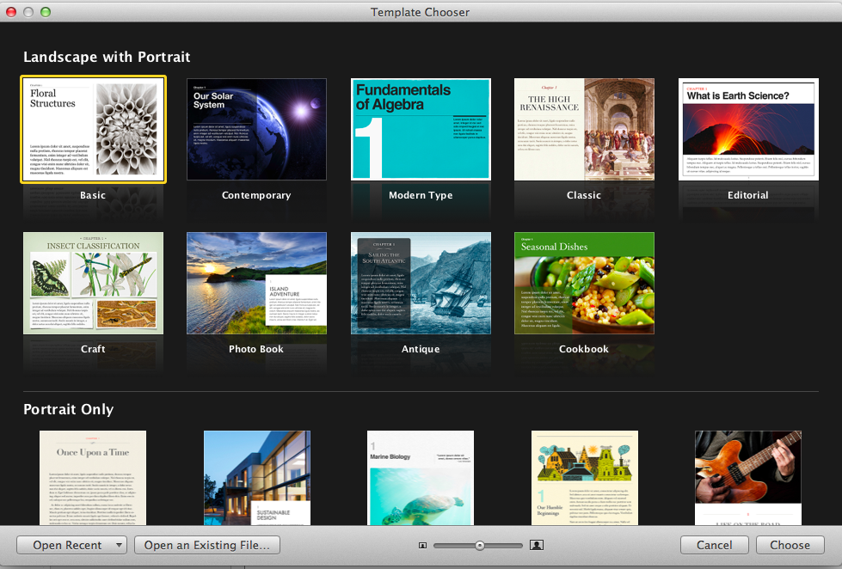
Task: Select the Editorial Earth Science template
Action: point(748,130)
